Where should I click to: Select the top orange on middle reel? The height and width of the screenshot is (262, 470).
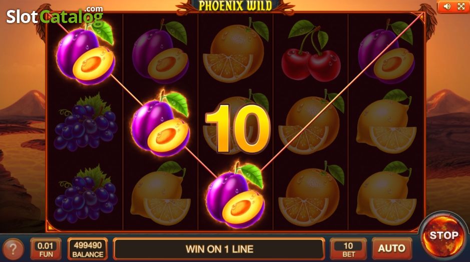(236, 51)
